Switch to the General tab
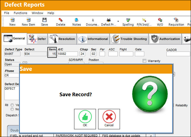Image resolution: width=191 pixels, height=137 pixels. [x=14, y=39]
